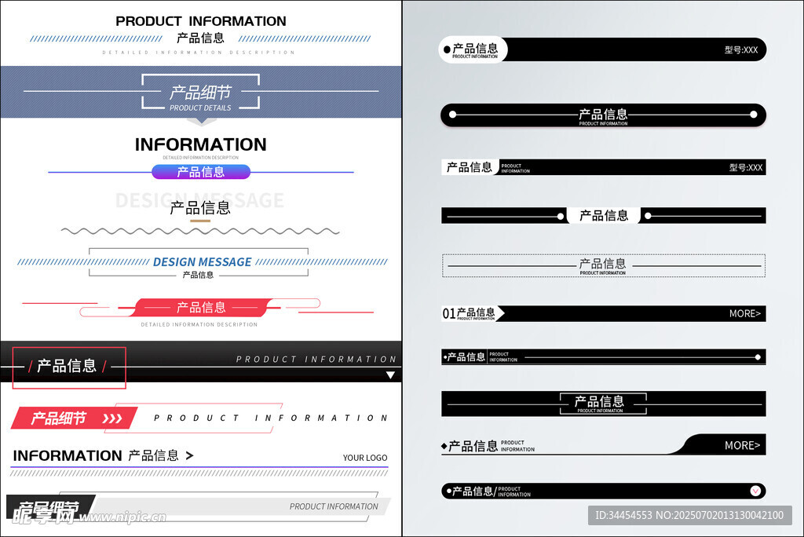Screen dimensions: 804x537
Task: Click the blue DESIGN MESSAGE heading
Action: click(202, 262)
